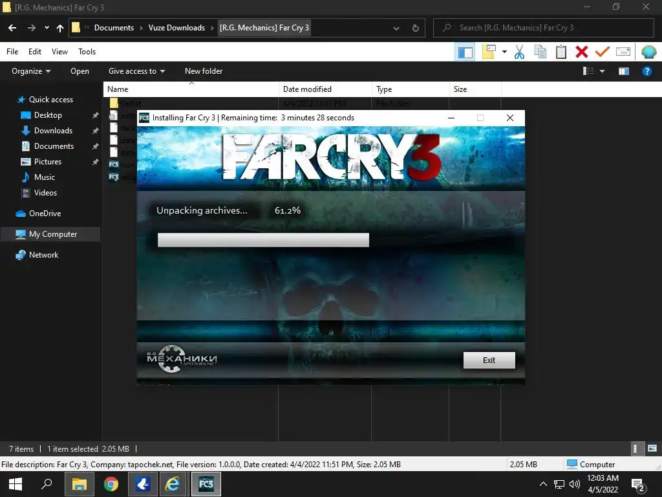The image size is (662, 497).
Task: Open the Tools menu
Action: coord(87,52)
